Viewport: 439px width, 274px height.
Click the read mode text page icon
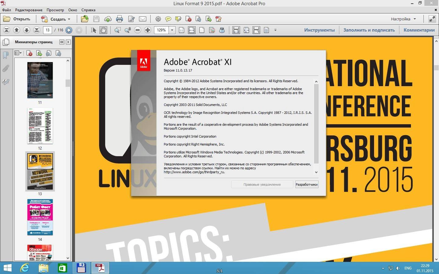click(266, 30)
